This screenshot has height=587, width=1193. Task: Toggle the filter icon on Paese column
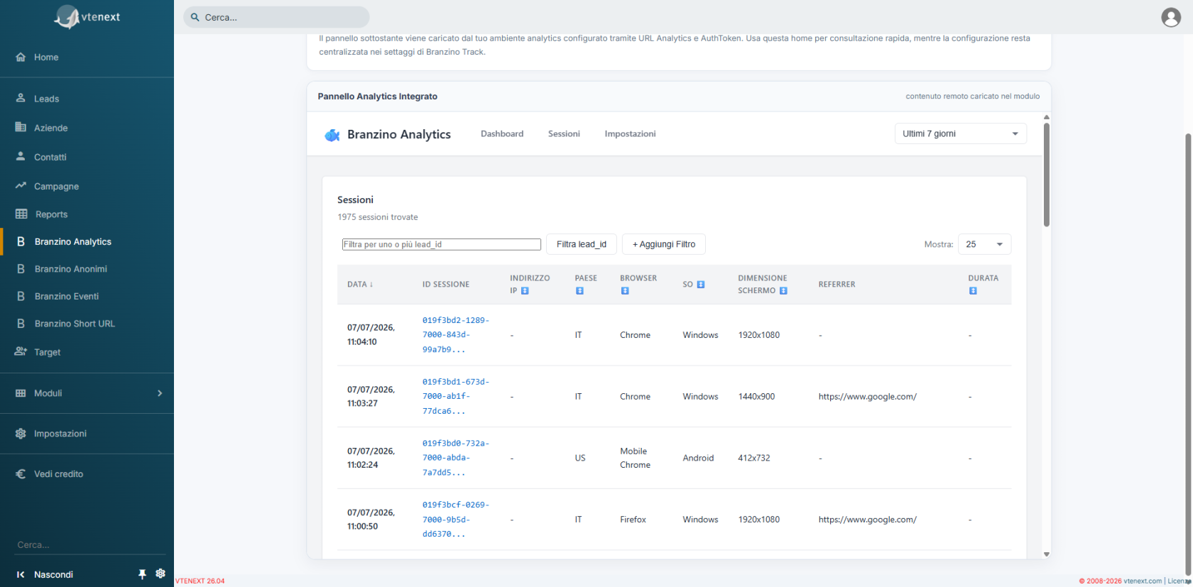[579, 291]
